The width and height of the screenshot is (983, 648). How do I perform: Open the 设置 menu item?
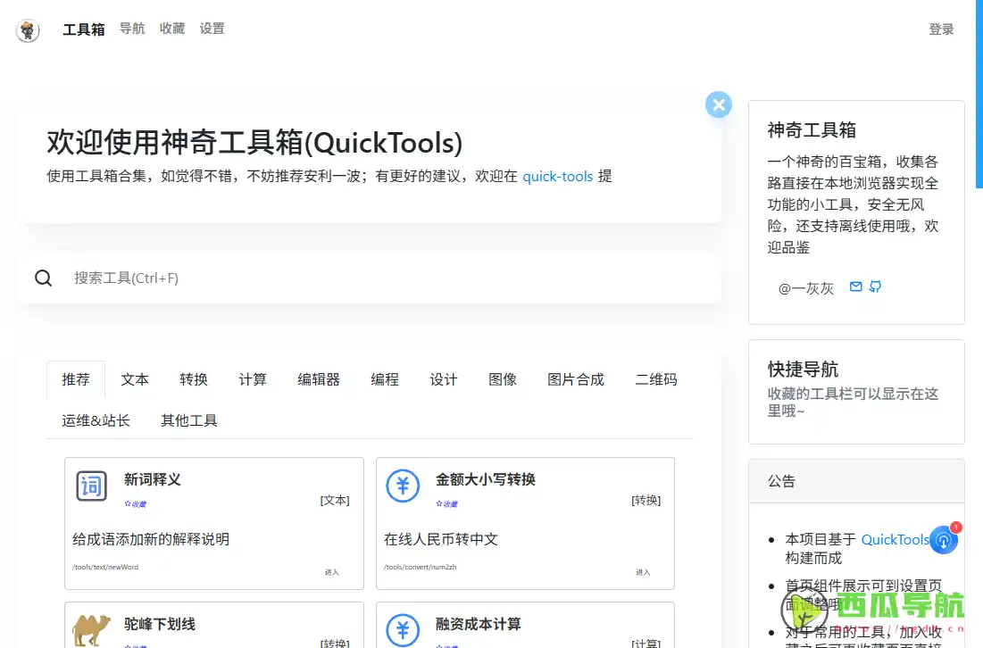[212, 29]
